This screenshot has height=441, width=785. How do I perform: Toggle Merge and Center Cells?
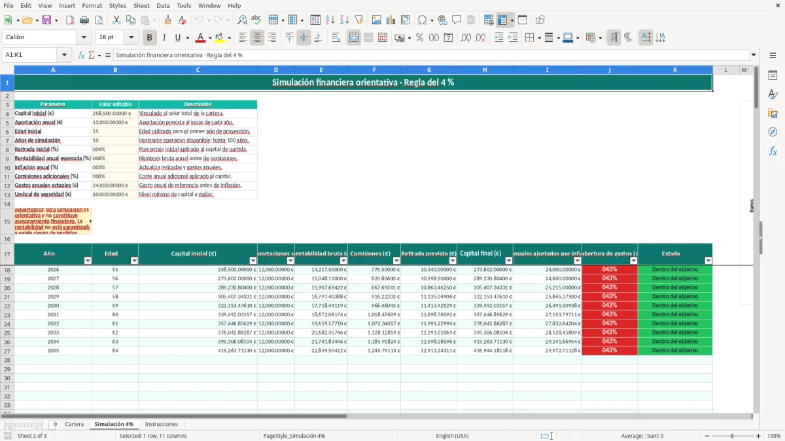[354, 38]
